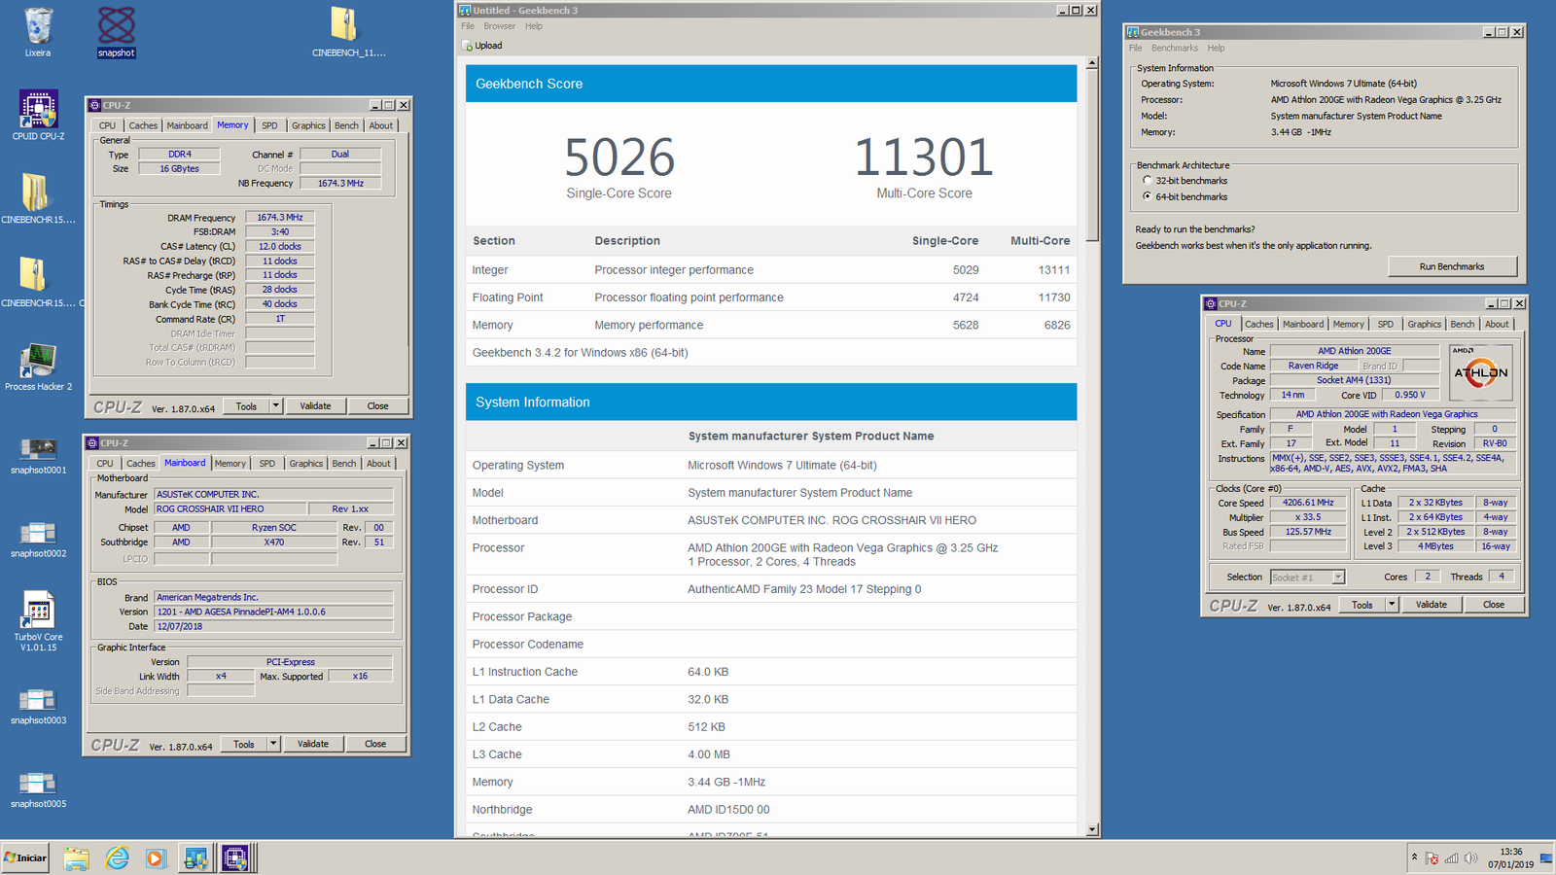Expand the Tools dropdown arrow in Memory CPU-Z window
The width and height of the screenshot is (1556, 875).
[x=276, y=406]
